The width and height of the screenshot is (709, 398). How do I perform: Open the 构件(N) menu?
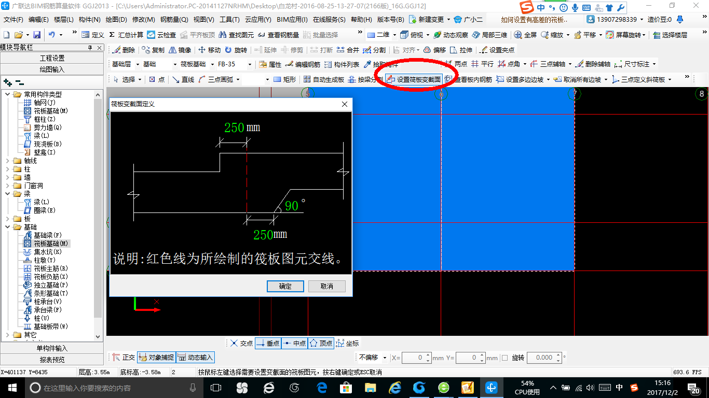90,20
